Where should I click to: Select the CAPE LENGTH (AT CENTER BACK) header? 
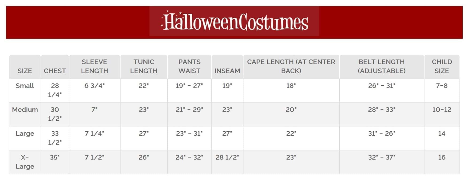point(291,66)
